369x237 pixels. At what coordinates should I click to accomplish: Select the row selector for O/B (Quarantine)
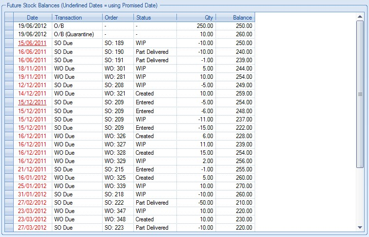[x=9, y=34]
